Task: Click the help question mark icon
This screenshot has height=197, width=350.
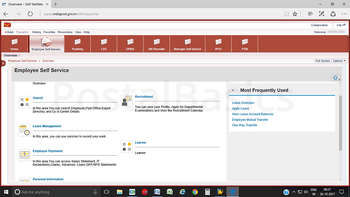Action: point(336,77)
